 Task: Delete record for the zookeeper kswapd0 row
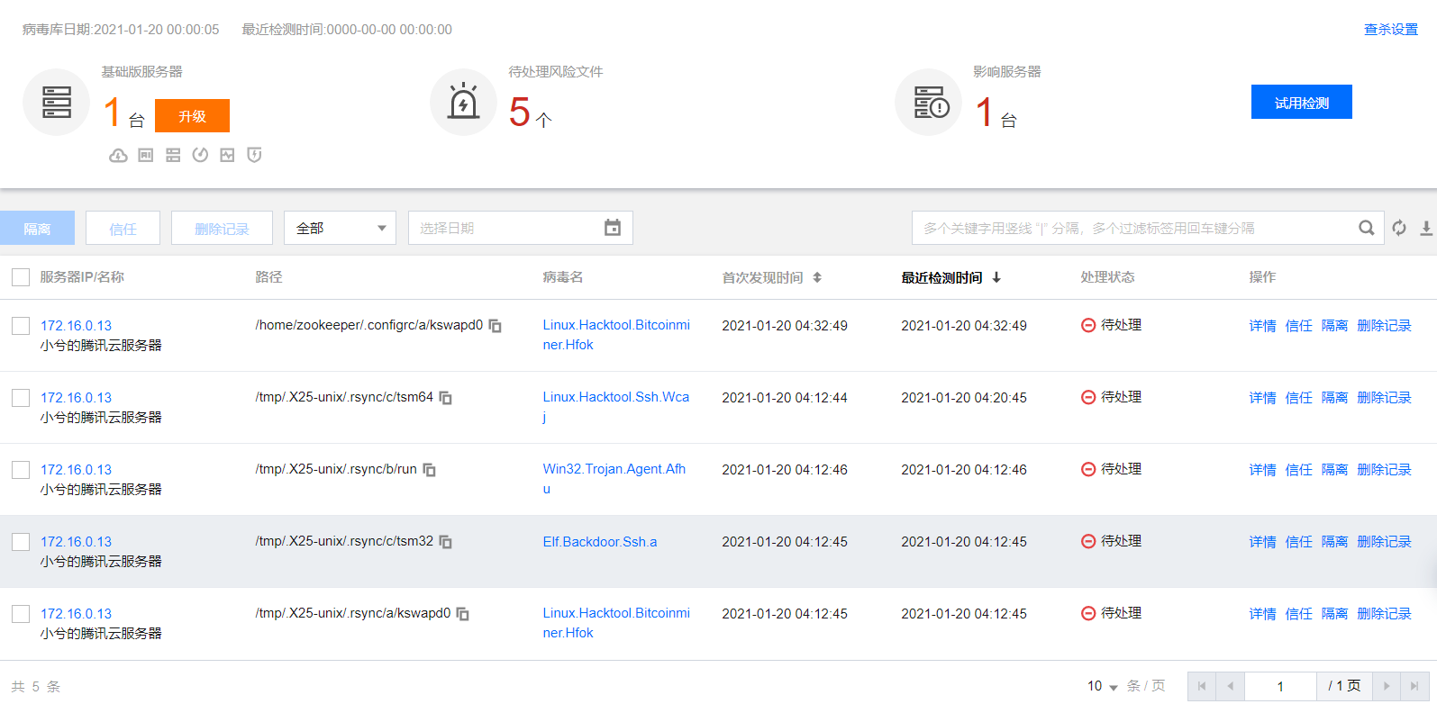(1384, 326)
